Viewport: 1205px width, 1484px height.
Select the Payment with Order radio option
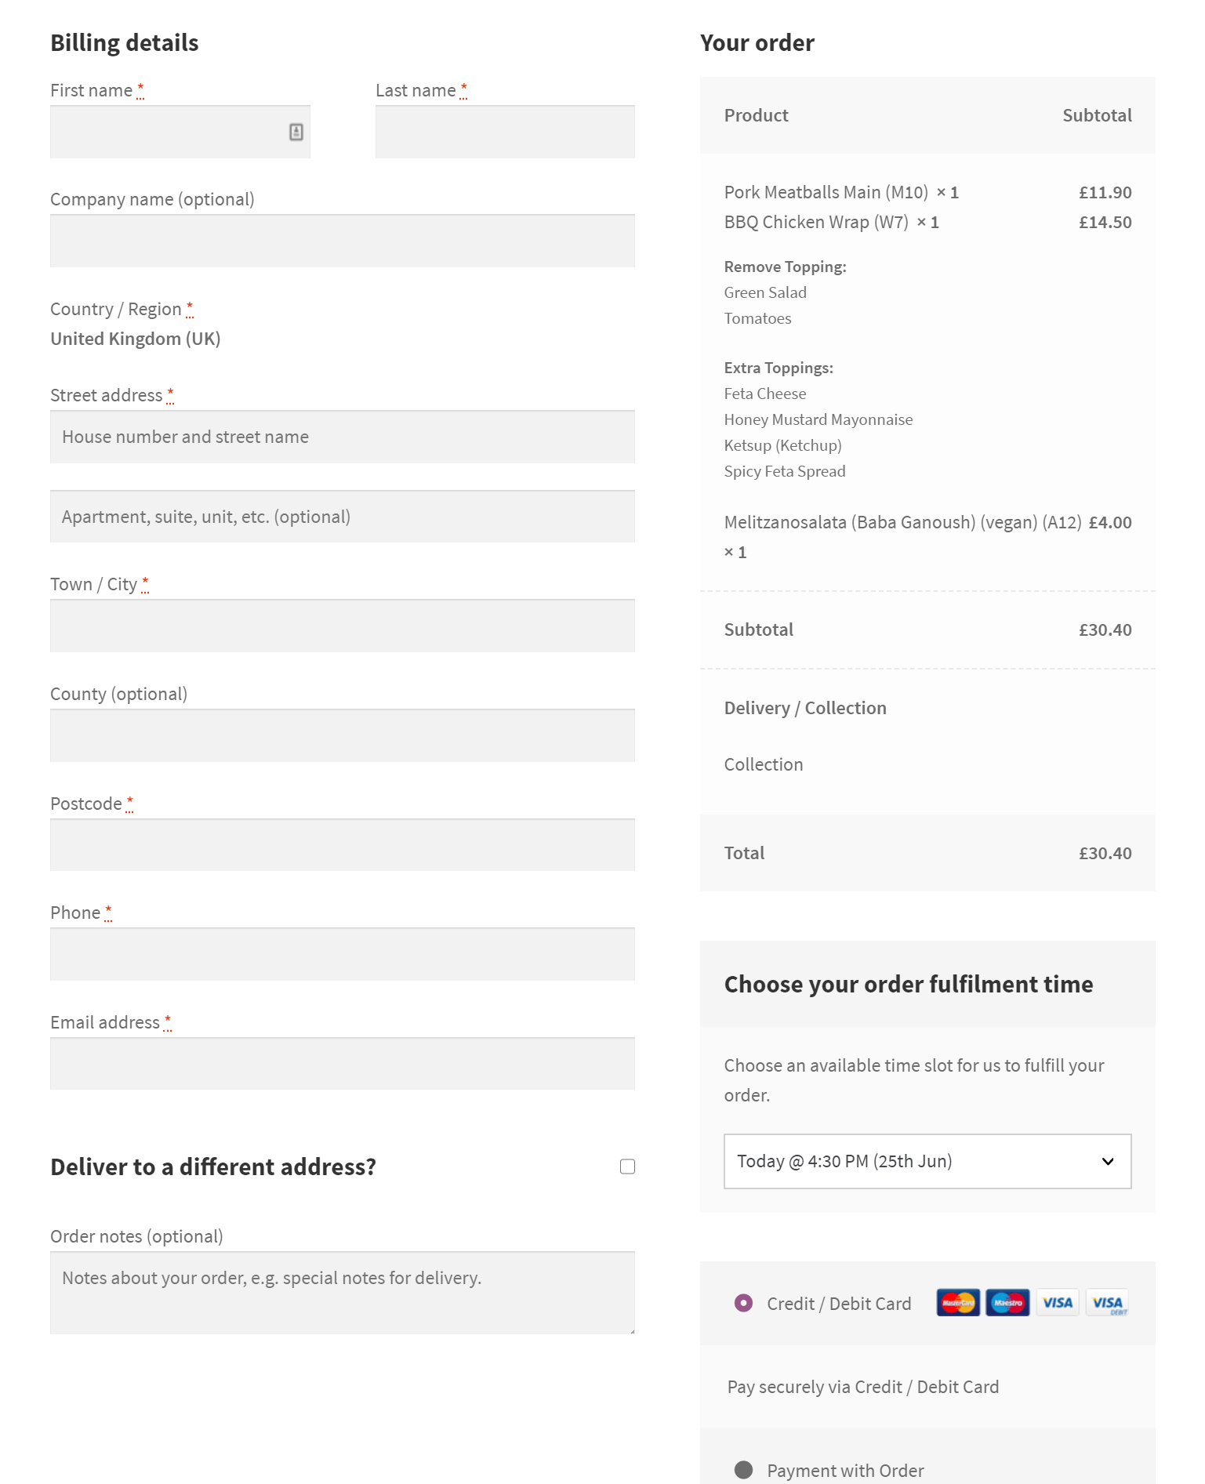tap(743, 1470)
